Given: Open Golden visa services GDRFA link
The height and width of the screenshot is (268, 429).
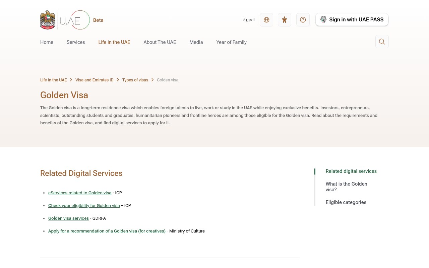Looking at the screenshot, I should click(x=68, y=218).
